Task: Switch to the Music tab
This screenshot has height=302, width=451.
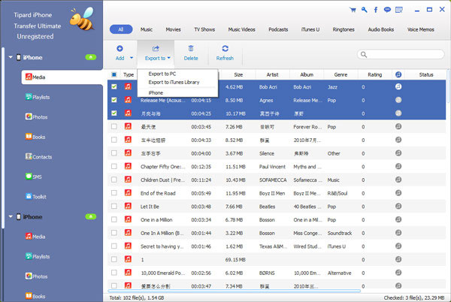Action: pos(147,29)
